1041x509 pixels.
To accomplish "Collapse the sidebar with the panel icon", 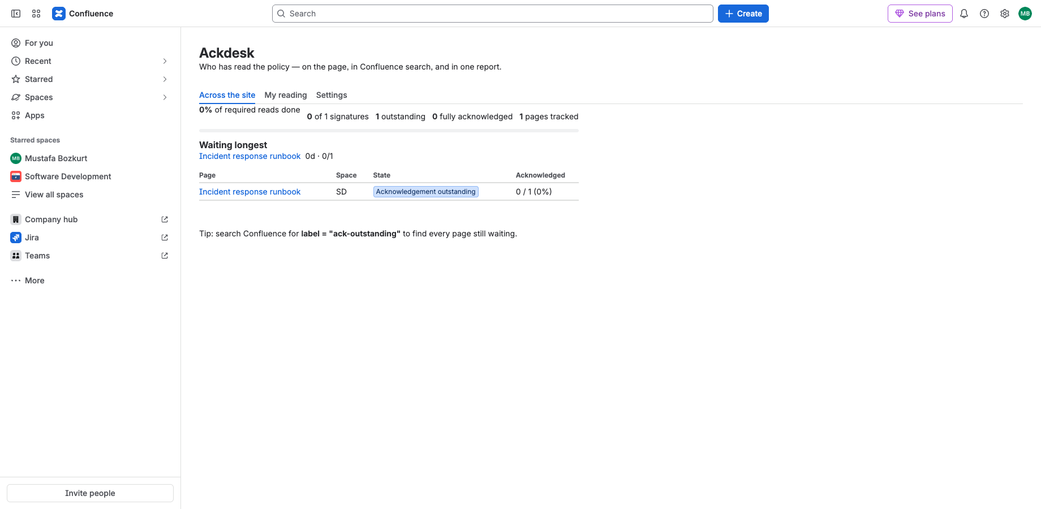I will pos(16,14).
